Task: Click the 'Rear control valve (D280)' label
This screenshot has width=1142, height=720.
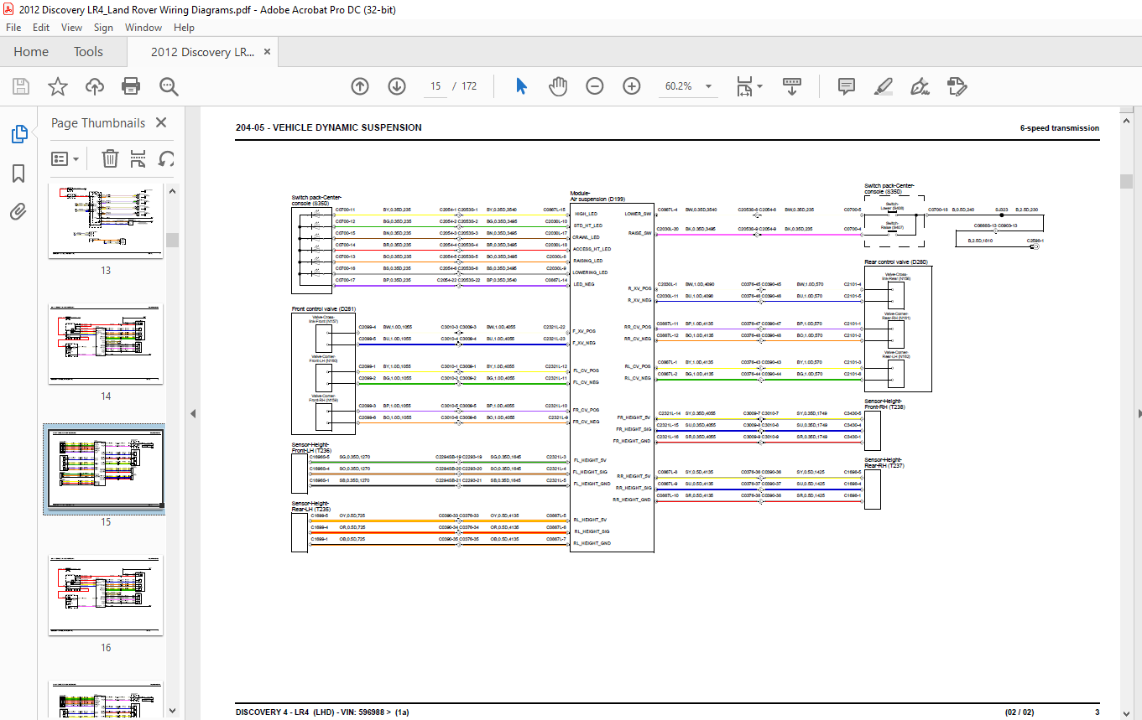Action: click(x=895, y=262)
